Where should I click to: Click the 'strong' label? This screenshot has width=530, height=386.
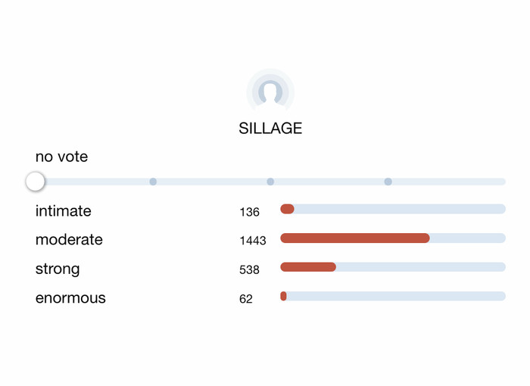[58, 269]
